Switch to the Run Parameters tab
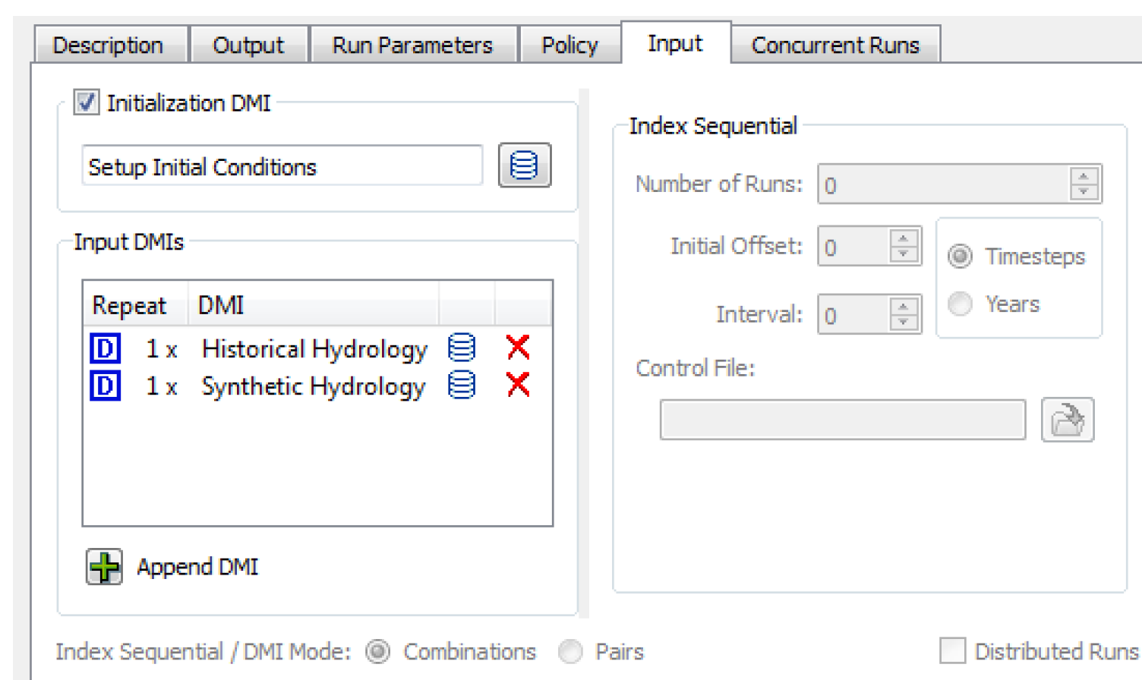 pos(412,46)
